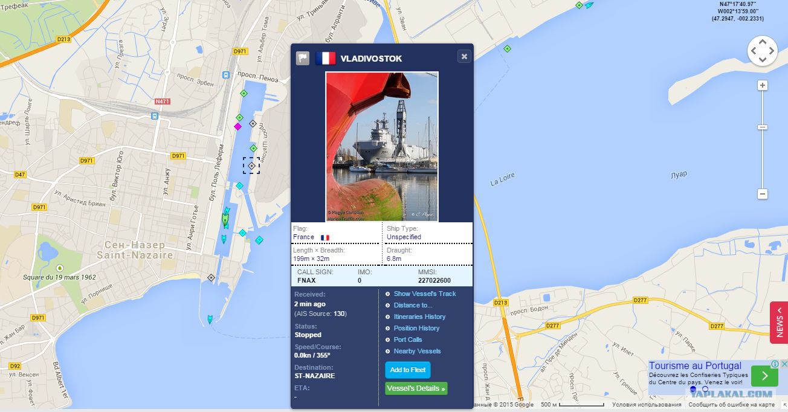
Task: Click the park icon at Square du 19 mars
Action: pyautogui.click(x=59, y=268)
